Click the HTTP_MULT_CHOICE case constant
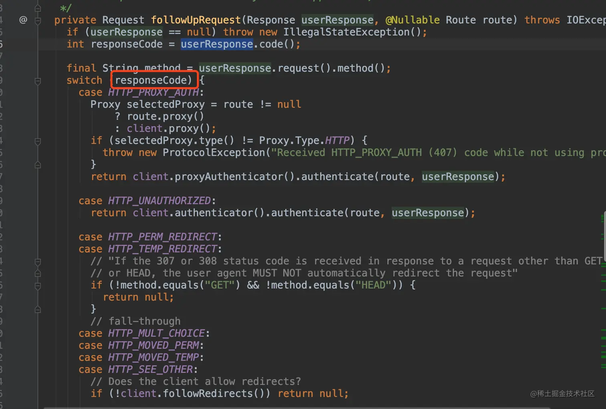 click(x=157, y=333)
